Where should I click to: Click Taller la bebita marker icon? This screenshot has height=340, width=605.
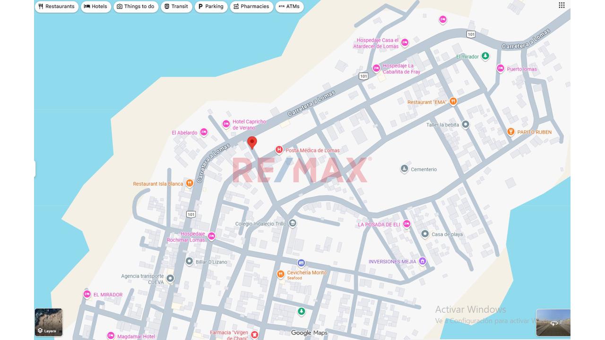coord(466,125)
